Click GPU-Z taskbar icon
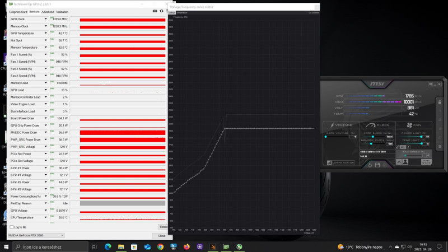 226,247
